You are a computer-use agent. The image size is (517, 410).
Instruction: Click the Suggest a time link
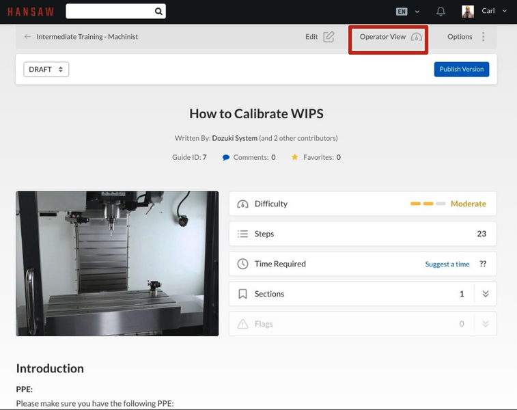pyautogui.click(x=447, y=264)
